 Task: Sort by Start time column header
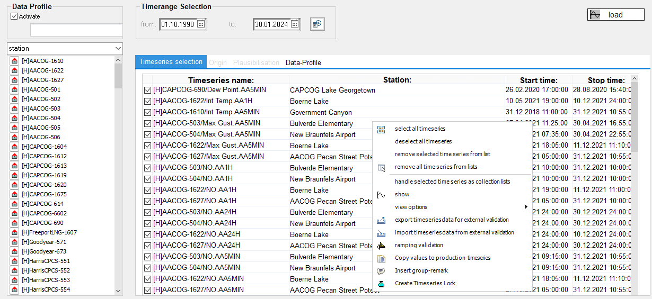pos(539,80)
